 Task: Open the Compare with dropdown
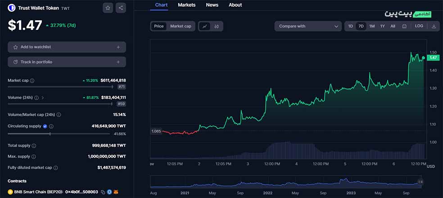point(308,26)
